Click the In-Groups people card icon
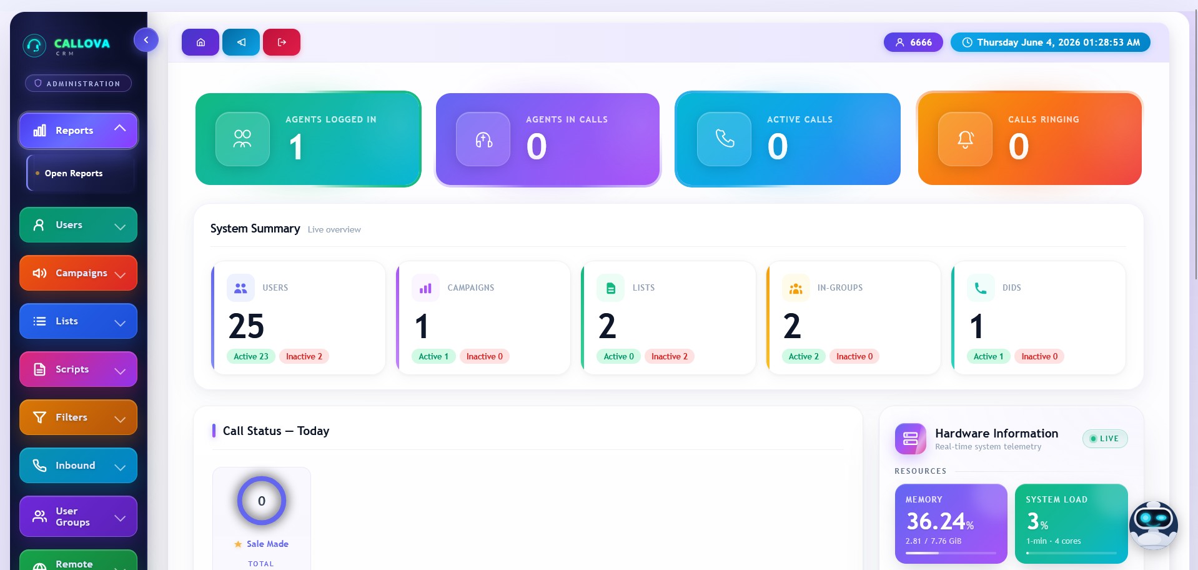The image size is (1198, 570). [x=796, y=288]
